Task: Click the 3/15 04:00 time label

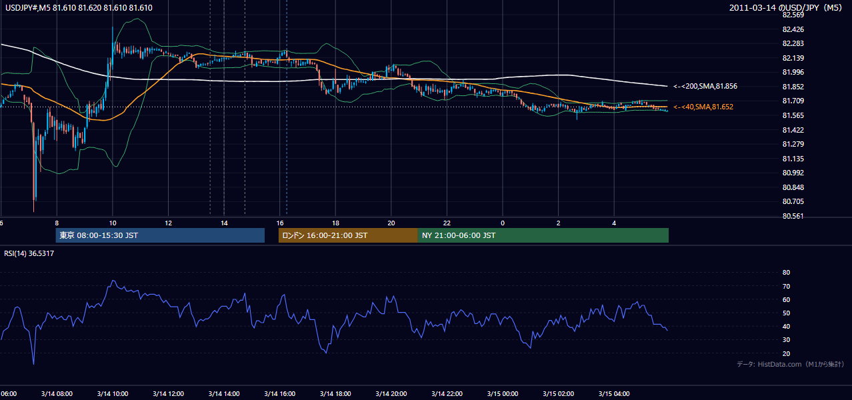Action: 614,393
